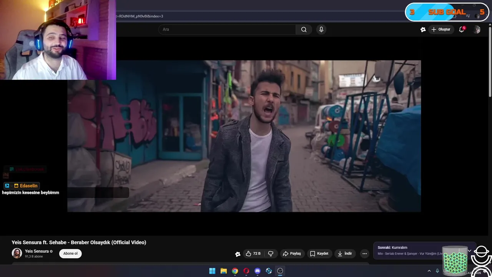492x277 pixels.
Task: Click the Oluştur create button
Action: pyautogui.click(x=440, y=30)
